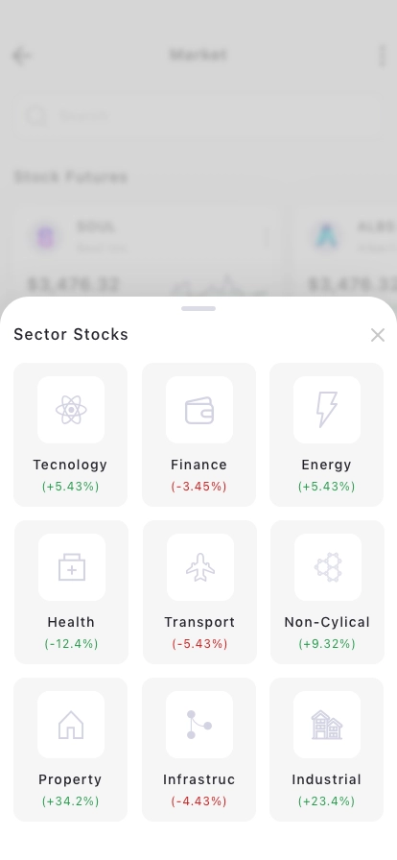The image size is (397, 860).
Task: Click the Health -12.4% value
Action: pyautogui.click(x=71, y=644)
